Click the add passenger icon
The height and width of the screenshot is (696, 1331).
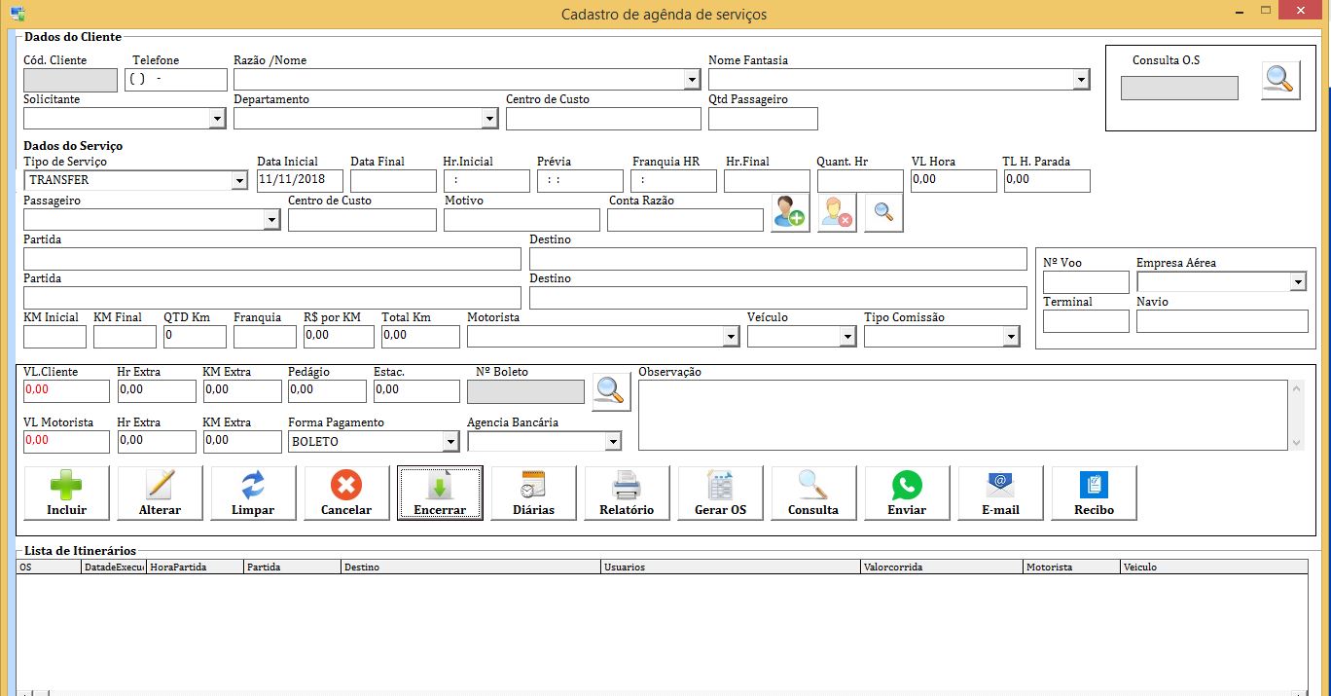point(790,212)
